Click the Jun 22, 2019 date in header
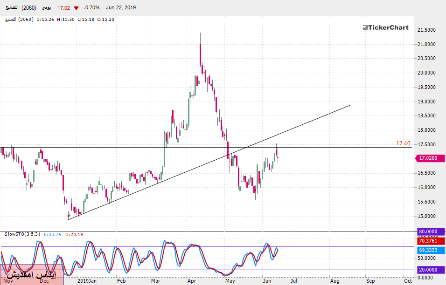This screenshot has width=446, height=285. 120,8
